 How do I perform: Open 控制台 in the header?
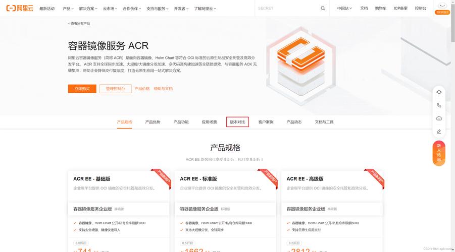[421, 9]
